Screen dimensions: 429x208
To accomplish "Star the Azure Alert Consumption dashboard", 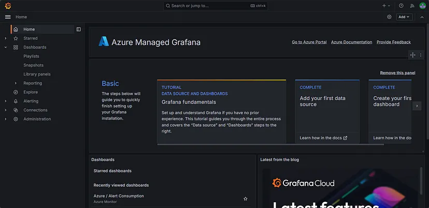I will [246, 199].
